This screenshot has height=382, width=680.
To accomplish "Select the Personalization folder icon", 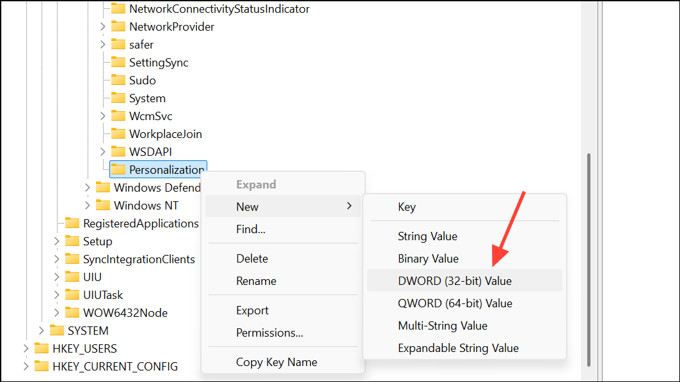I will pos(118,170).
